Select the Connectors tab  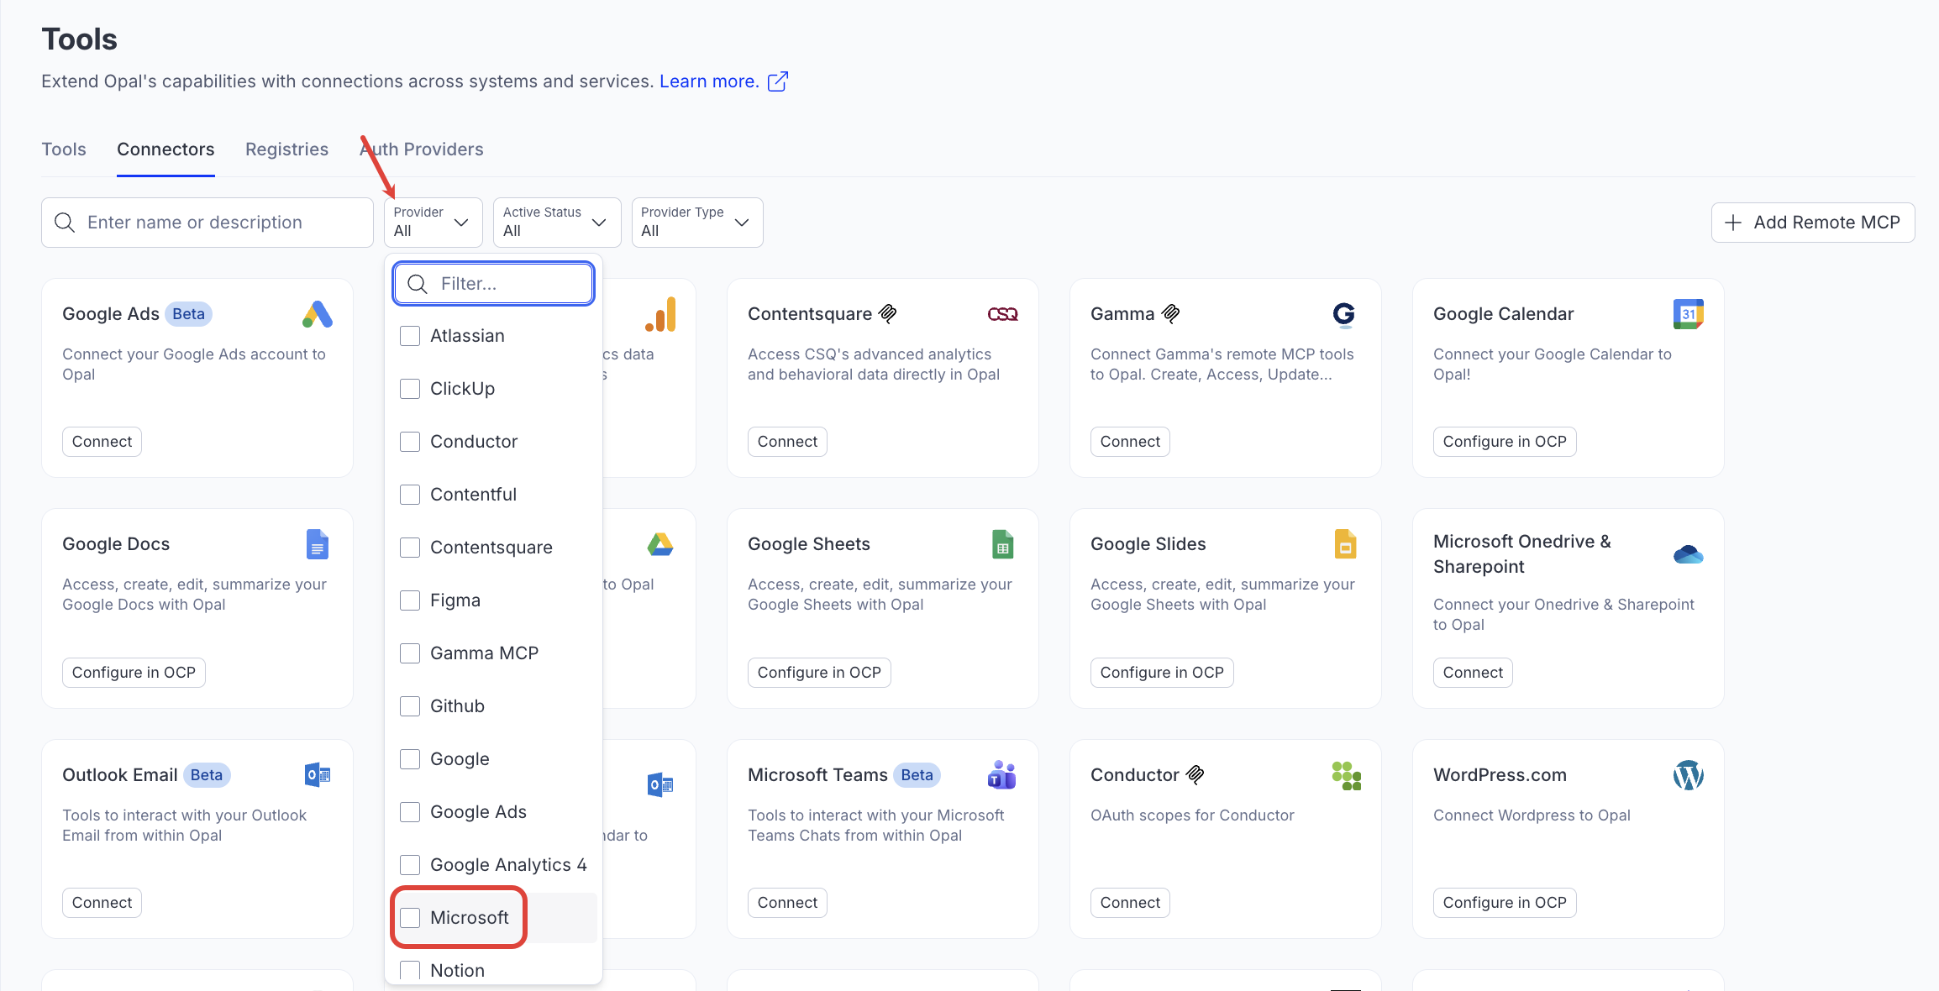166,149
